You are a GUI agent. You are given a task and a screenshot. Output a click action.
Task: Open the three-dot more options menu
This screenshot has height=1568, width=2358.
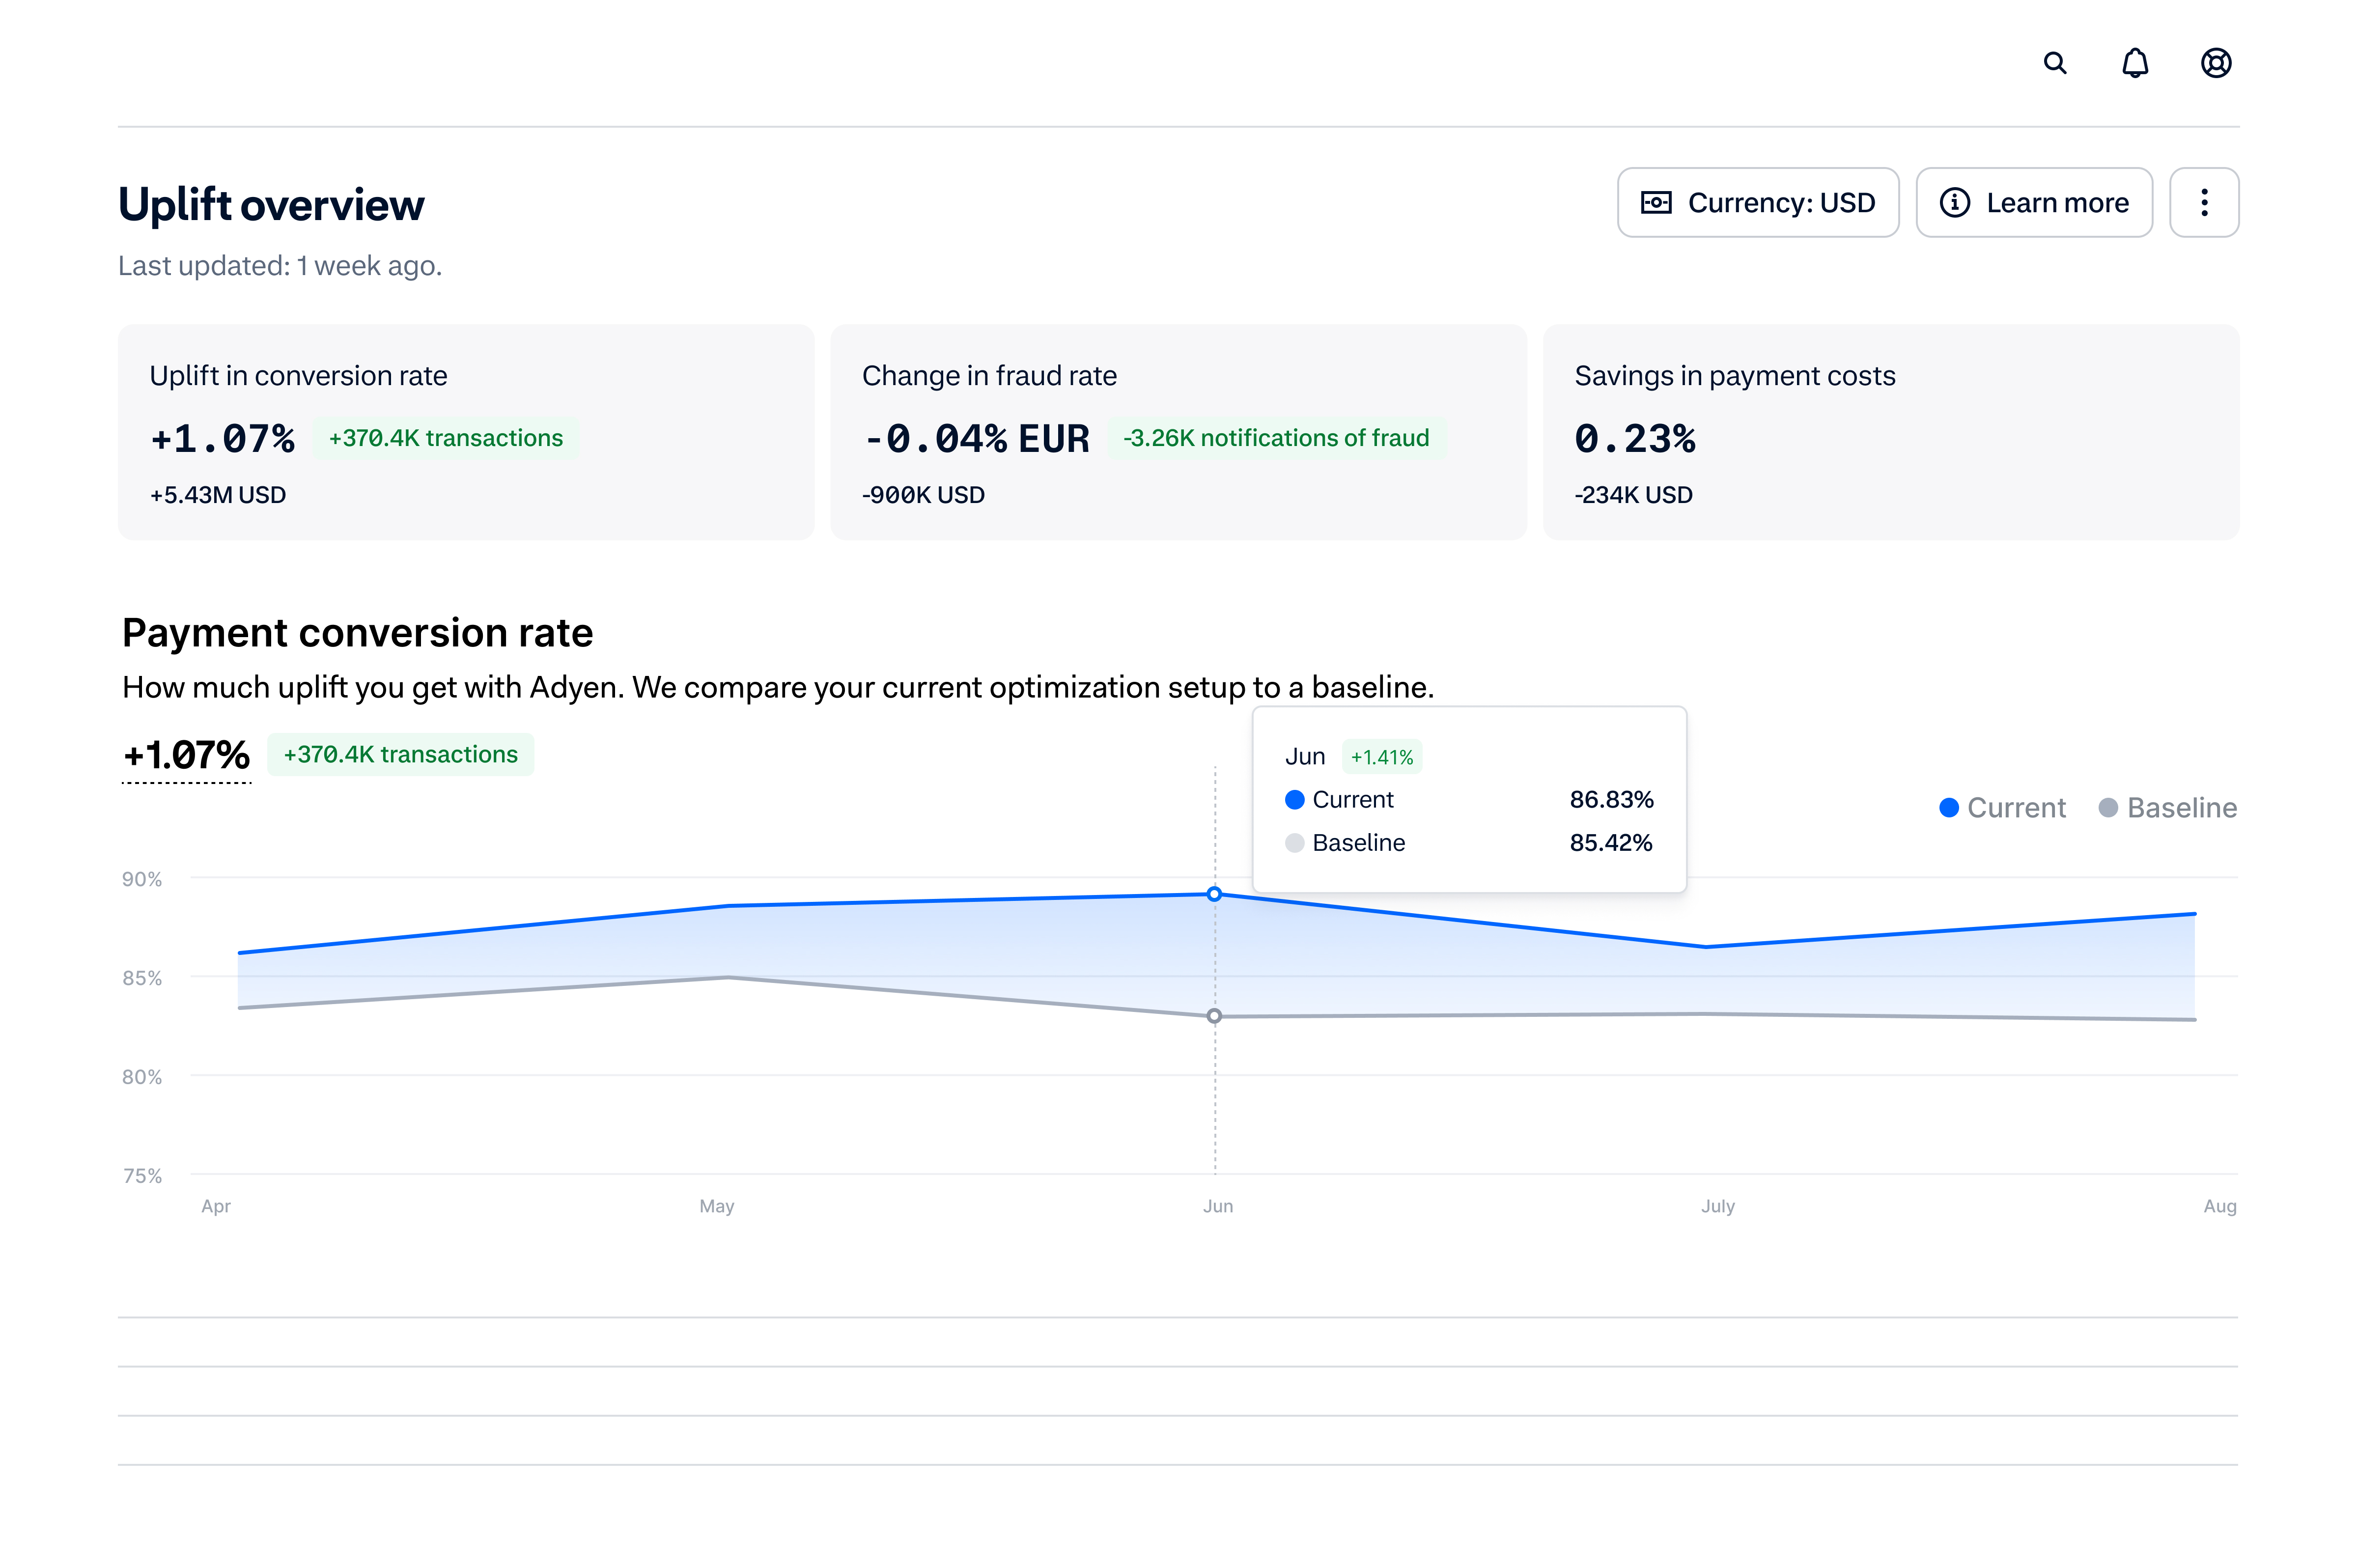point(2203,203)
